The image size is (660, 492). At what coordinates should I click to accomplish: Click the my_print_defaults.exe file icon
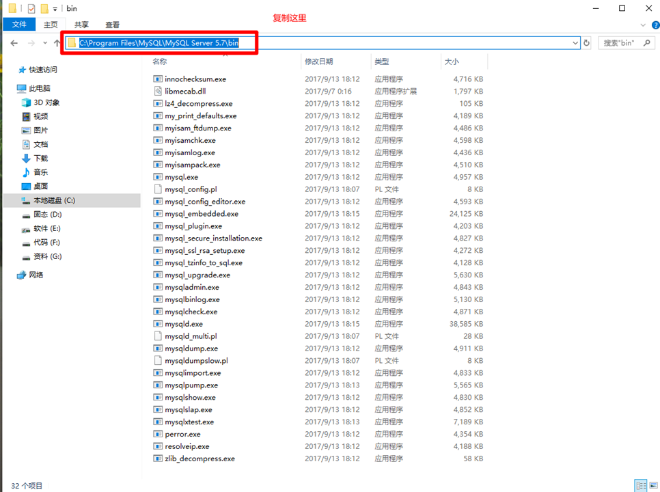pyautogui.click(x=158, y=115)
